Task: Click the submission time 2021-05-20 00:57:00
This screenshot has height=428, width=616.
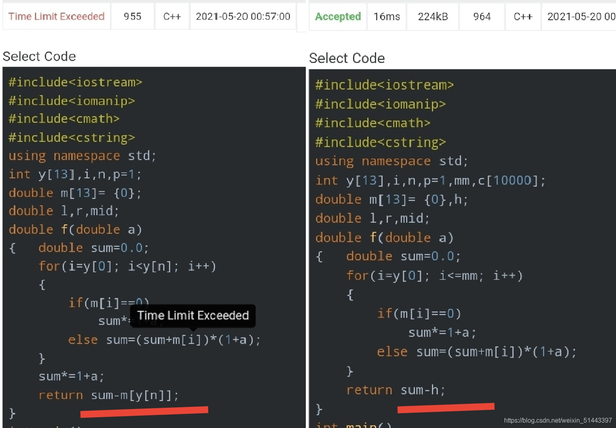Action: click(x=243, y=16)
